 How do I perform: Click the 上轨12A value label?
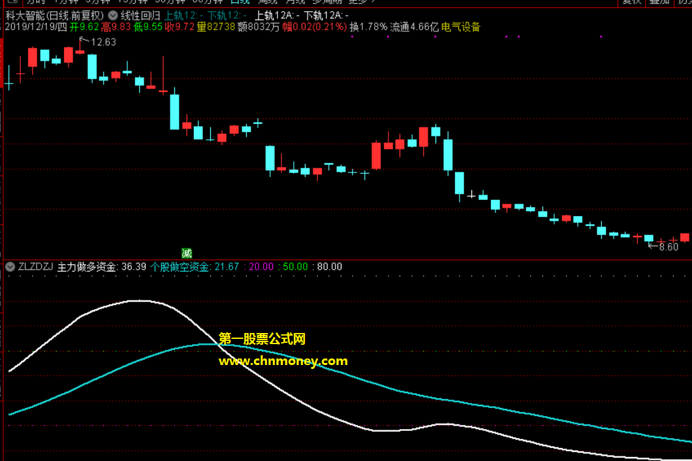pos(277,16)
